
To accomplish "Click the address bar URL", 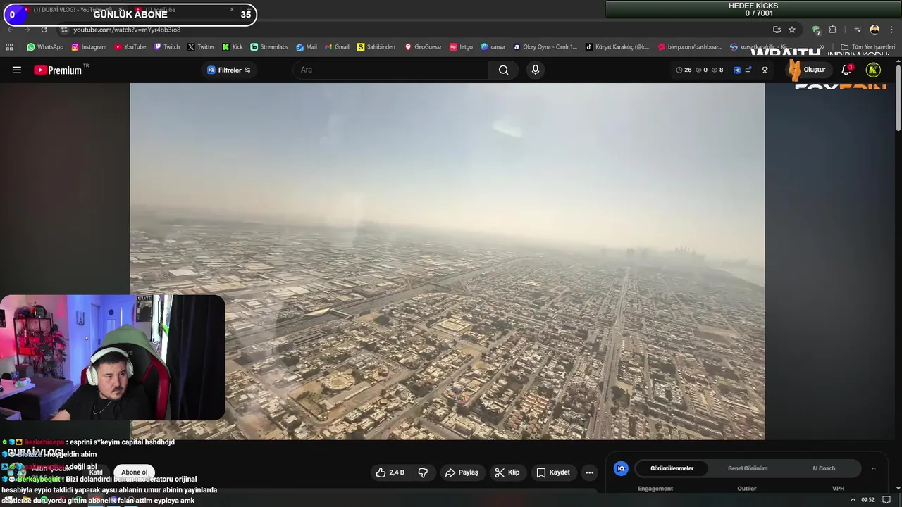I will (x=127, y=30).
